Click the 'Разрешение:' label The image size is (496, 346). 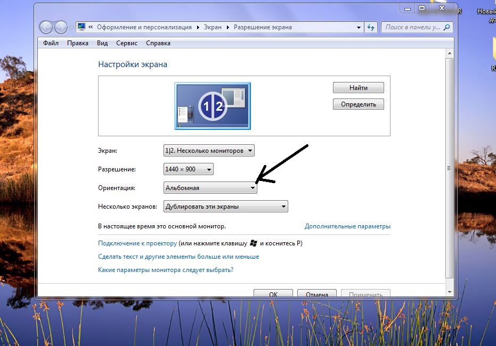point(117,169)
